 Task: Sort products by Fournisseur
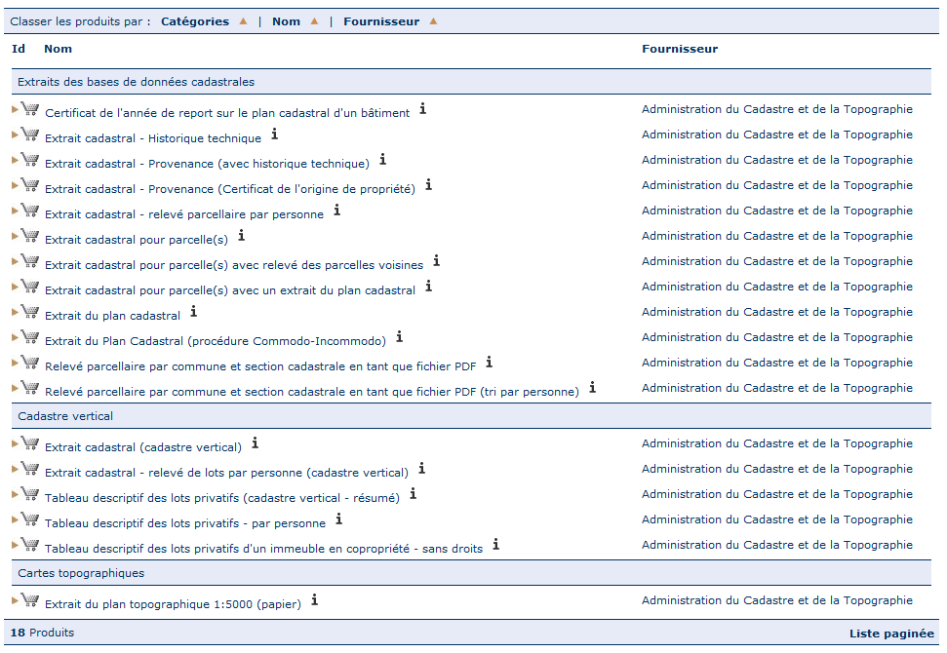[381, 21]
